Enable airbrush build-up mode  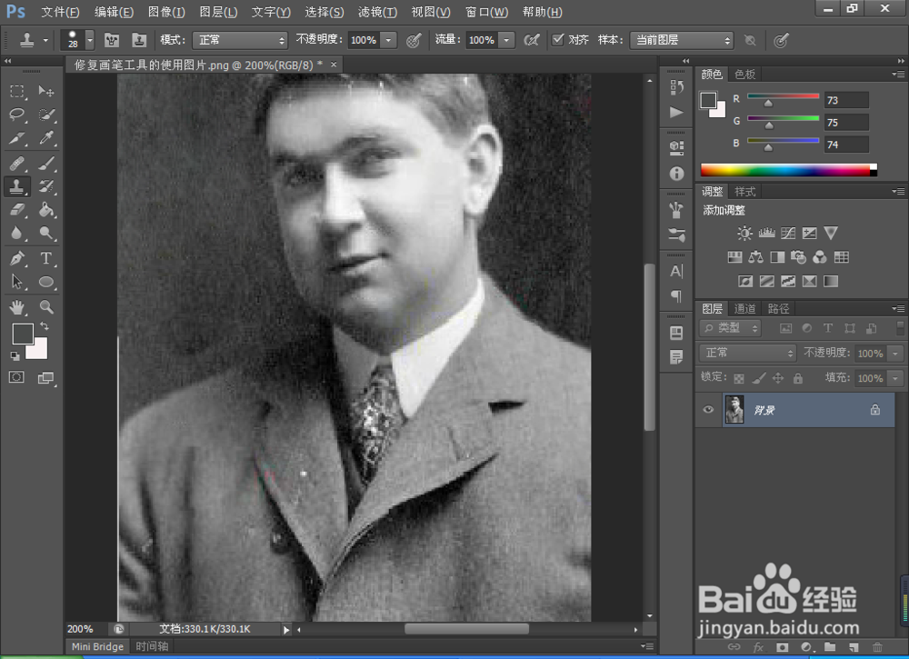click(x=531, y=40)
